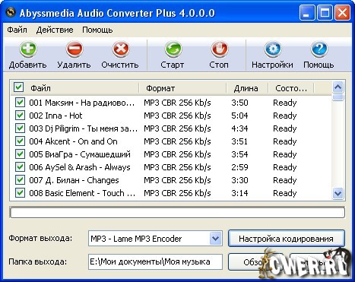
Task: Uncheck the 006 AySel & Arash checkbox
Action: tap(20, 167)
